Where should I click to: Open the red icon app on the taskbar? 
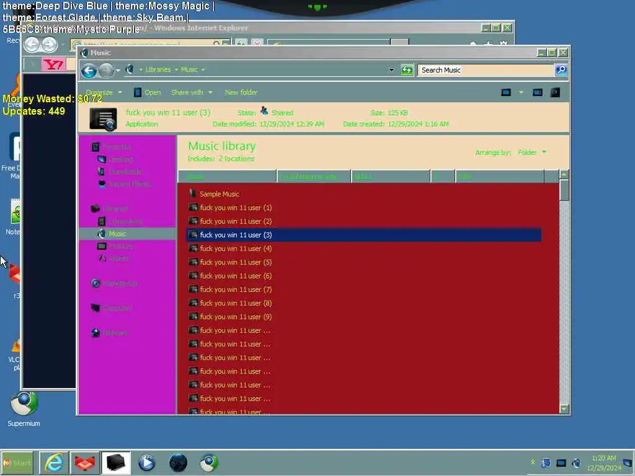pos(84,462)
